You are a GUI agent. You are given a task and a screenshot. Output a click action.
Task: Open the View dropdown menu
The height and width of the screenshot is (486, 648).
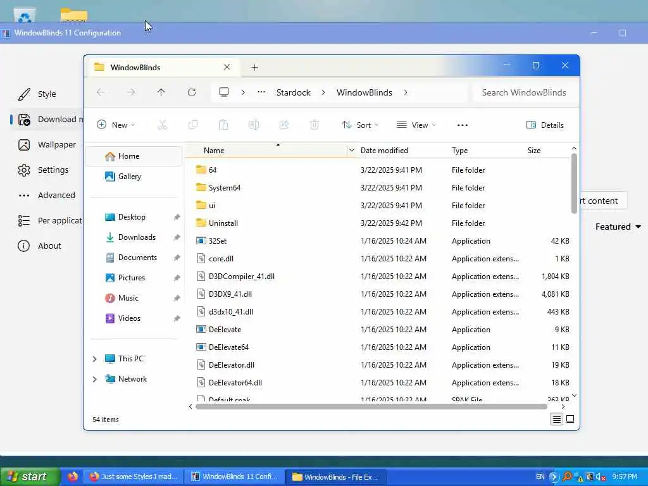416,125
